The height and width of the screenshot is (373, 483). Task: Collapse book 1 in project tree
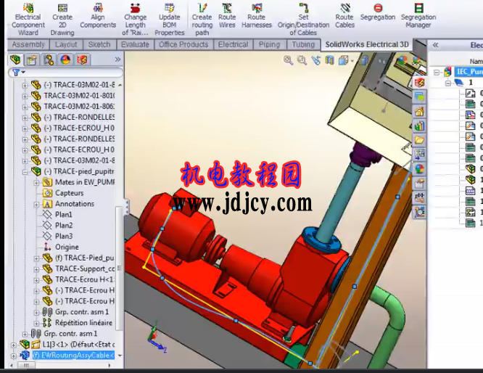448,83
